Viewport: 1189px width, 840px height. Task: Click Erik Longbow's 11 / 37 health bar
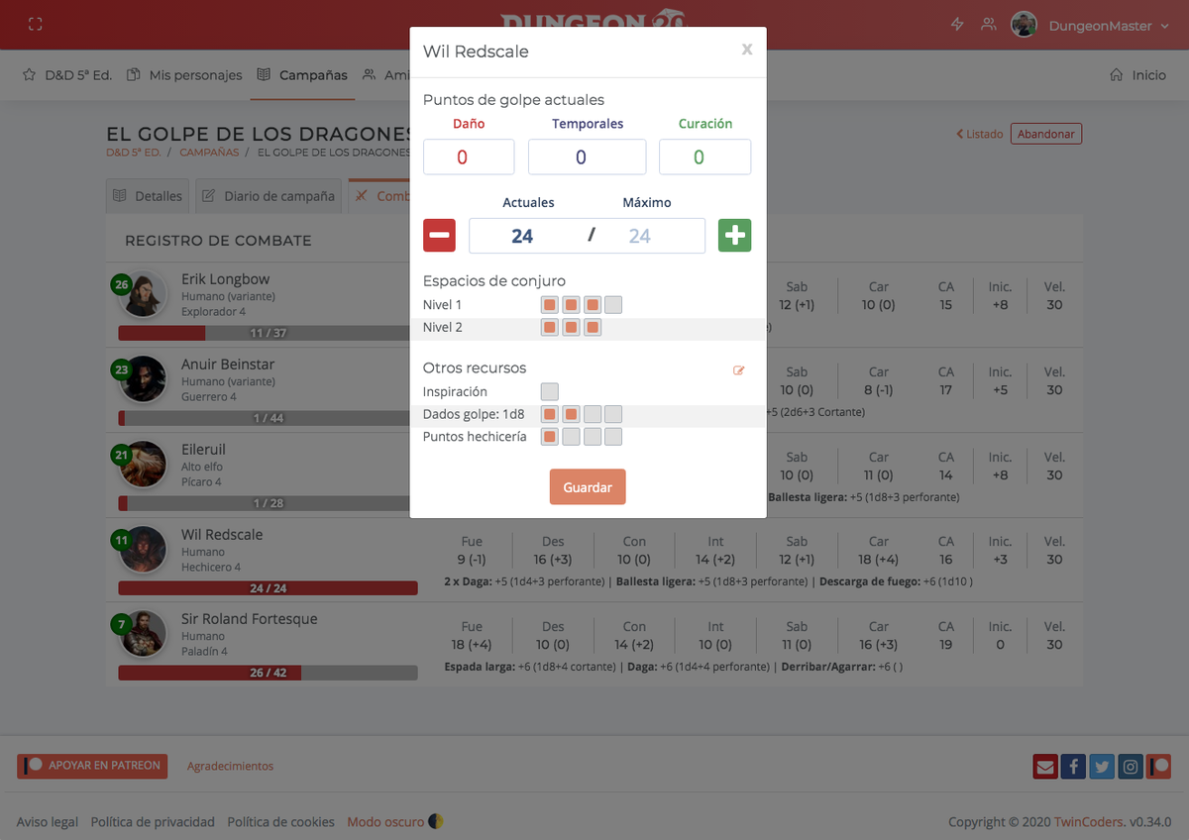[x=268, y=333]
